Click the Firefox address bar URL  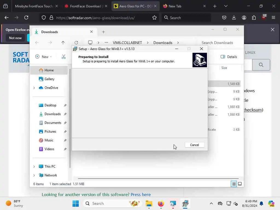tap(95, 18)
